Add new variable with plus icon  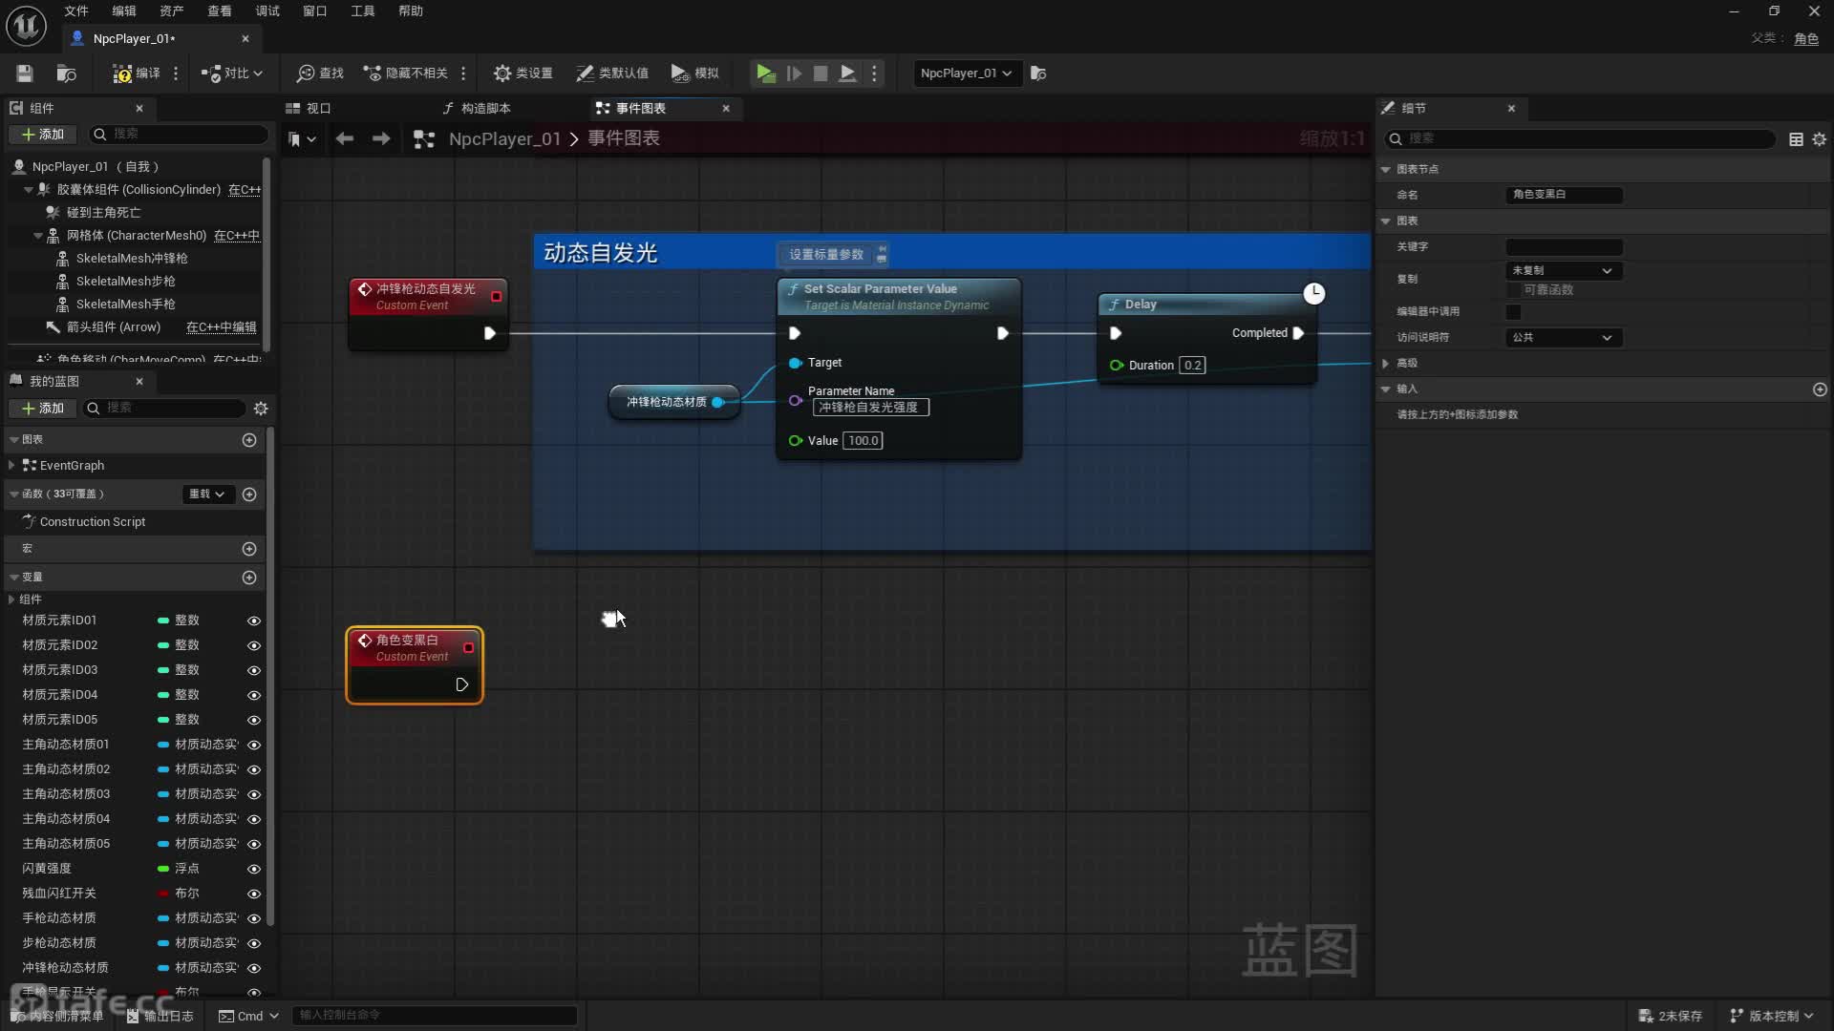(249, 578)
